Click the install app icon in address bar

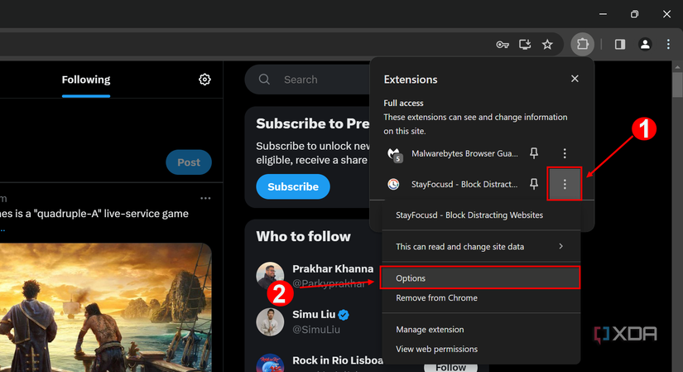pyautogui.click(x=525, y=44)
